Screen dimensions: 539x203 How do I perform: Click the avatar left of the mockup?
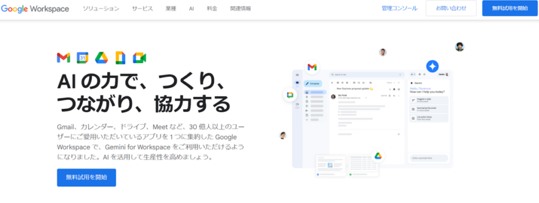(x=283, y=135)
